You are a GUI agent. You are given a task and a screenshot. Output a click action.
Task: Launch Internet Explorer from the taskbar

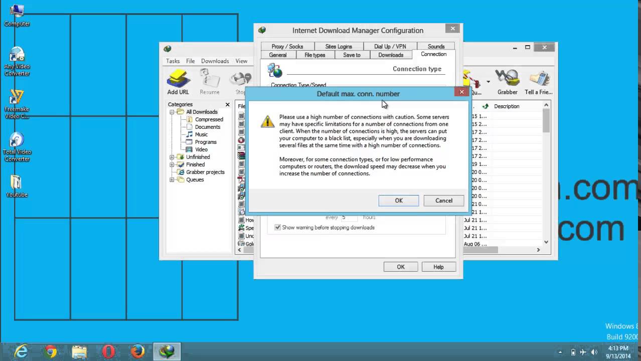[x=21, y=351]
